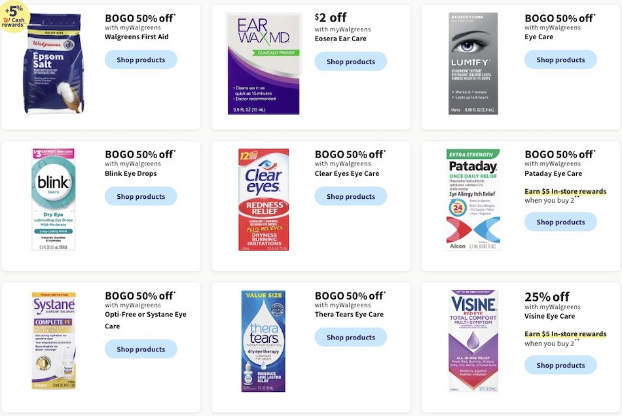
Task: Click Shop products for Pataday Eye Care
Action: 560,222
